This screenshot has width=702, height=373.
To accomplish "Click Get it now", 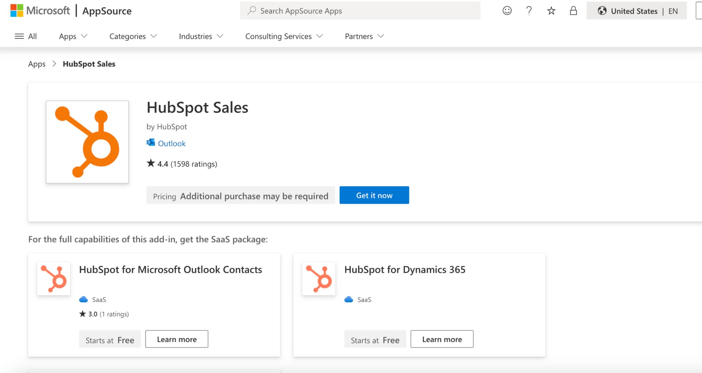I will pyautogui.click(x=374, y=195).
